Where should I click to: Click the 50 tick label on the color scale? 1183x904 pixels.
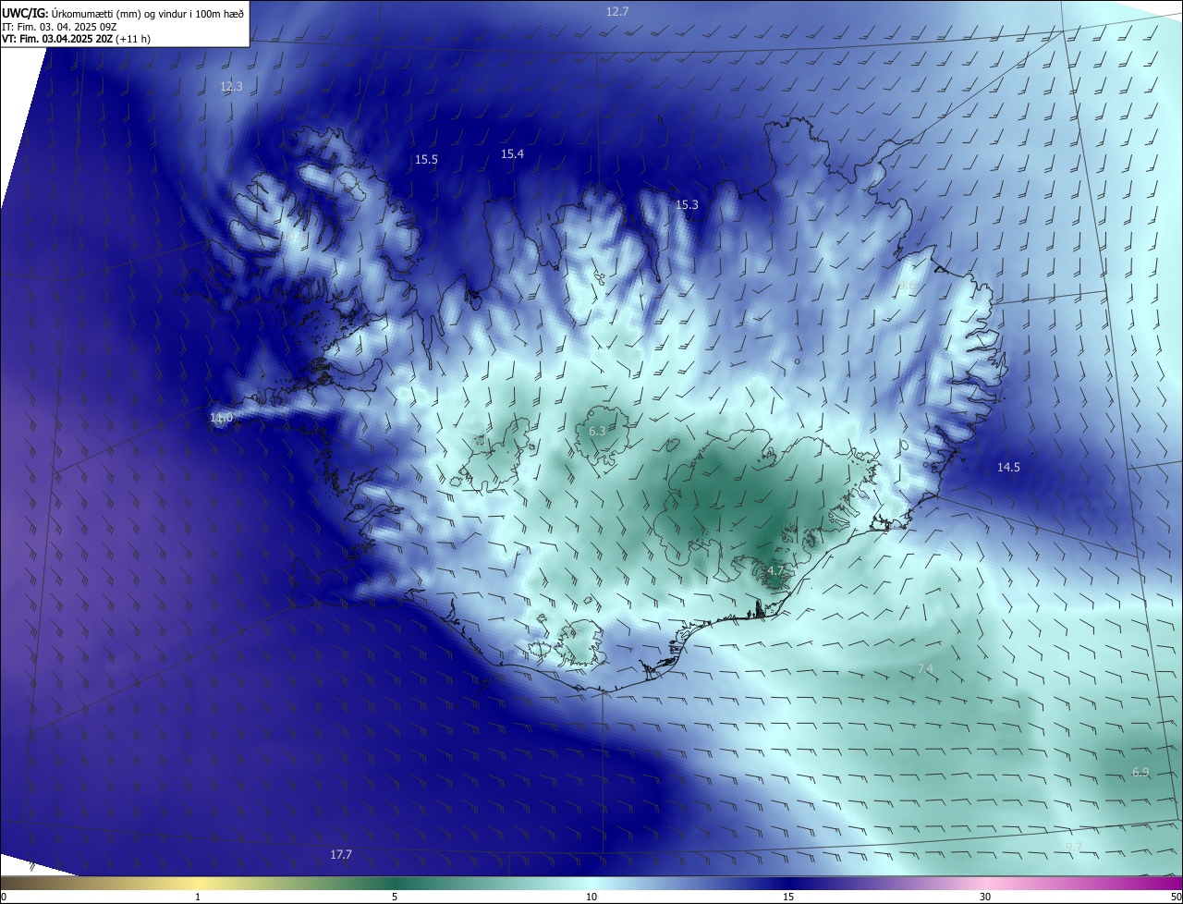tap(1176, 897)
